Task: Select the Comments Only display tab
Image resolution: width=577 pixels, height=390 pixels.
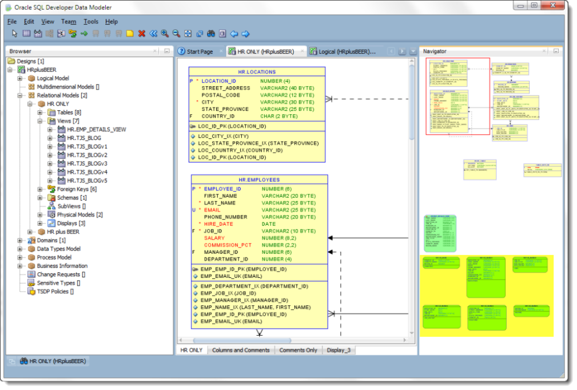Action: pos(298,351)
